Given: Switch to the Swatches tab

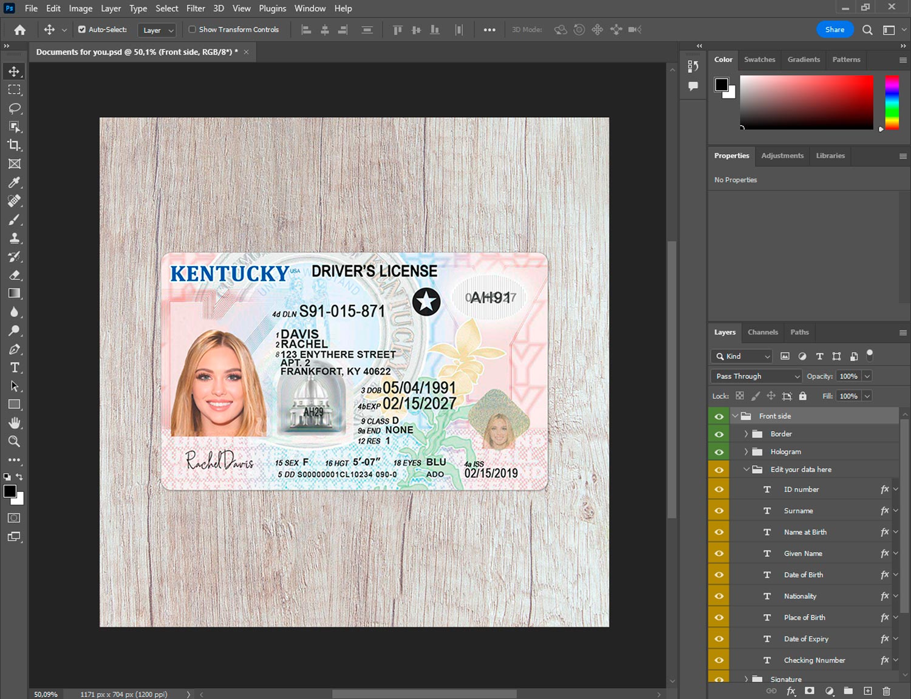Looking at the screenshot, I should (x=759, y=60).
